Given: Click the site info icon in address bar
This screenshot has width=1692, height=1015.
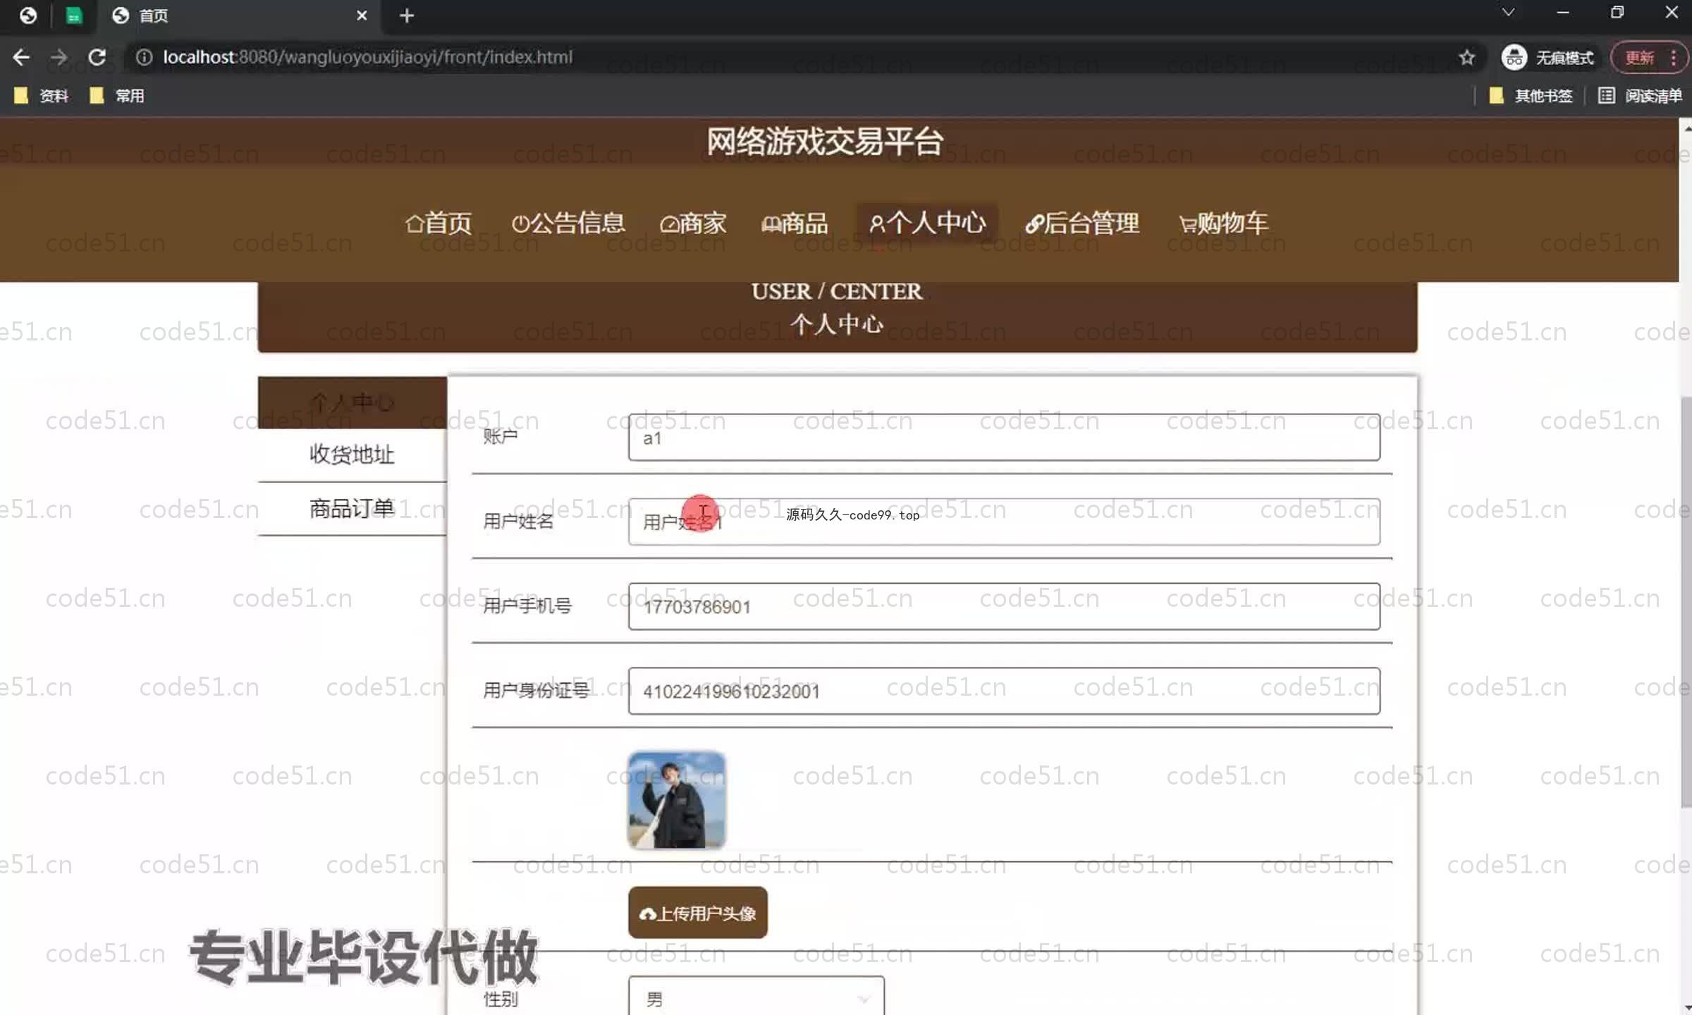Looking at the screenshot, I should point(144,57).
